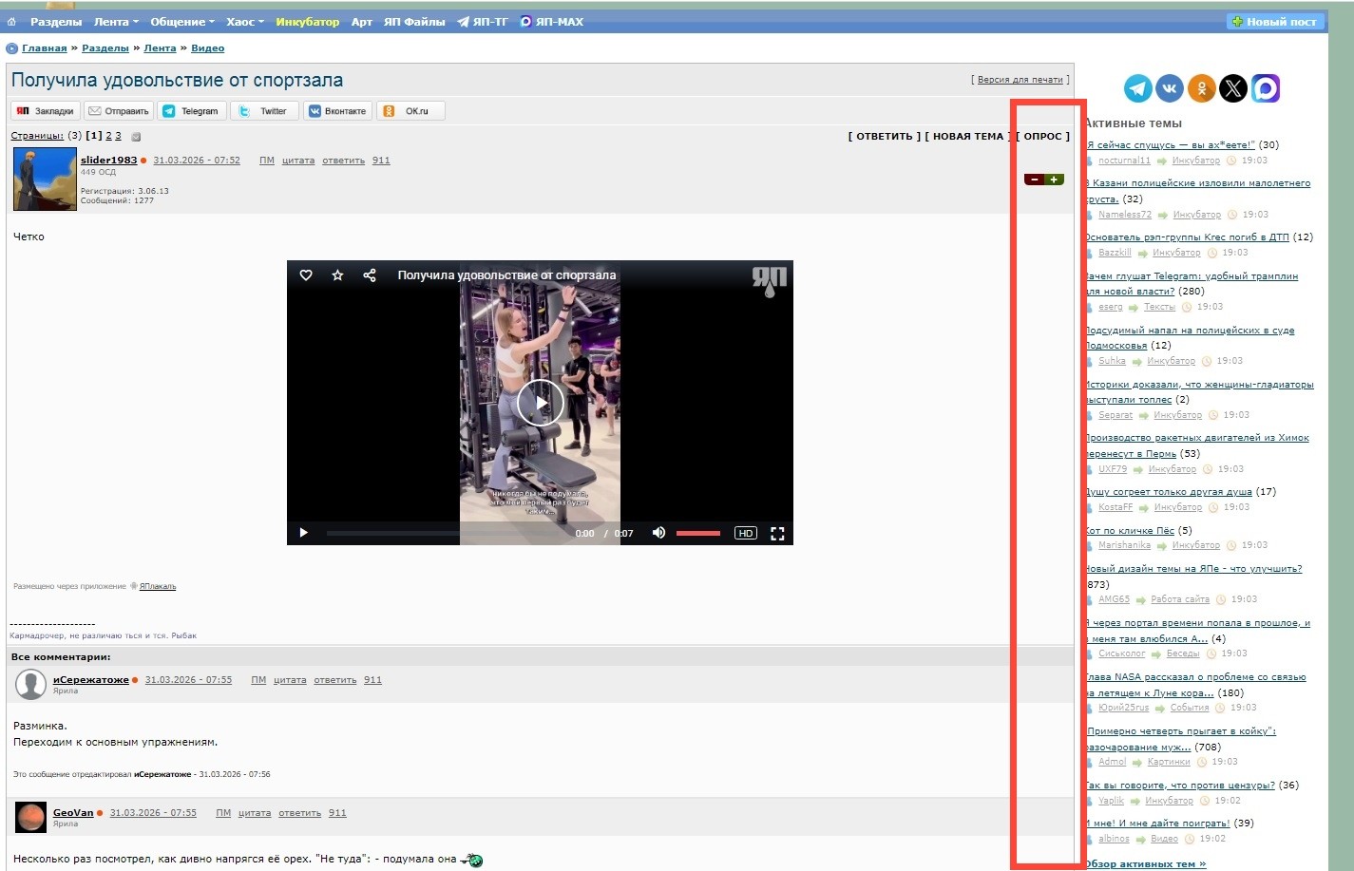
Task: Expand the Лента dropdown menu
Action: (116, 22)
